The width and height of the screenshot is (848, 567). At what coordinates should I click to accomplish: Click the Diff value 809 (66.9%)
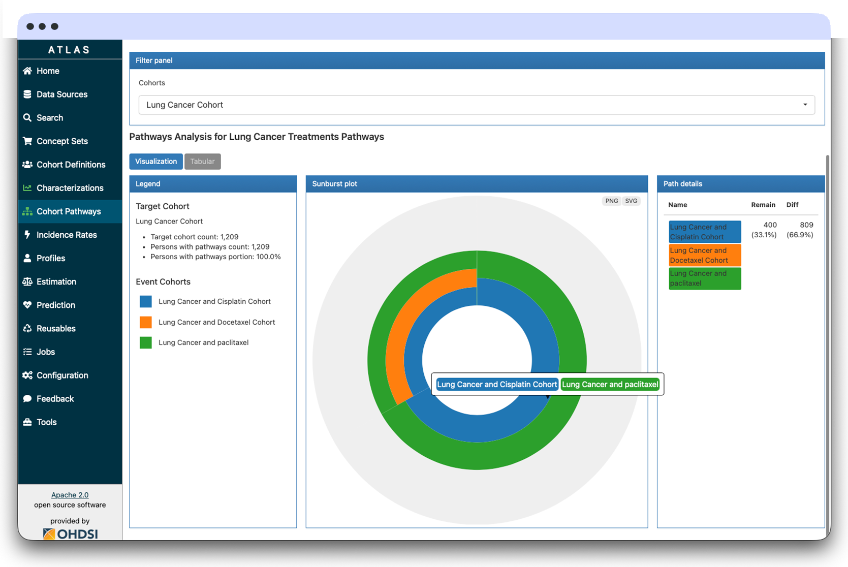800,230
